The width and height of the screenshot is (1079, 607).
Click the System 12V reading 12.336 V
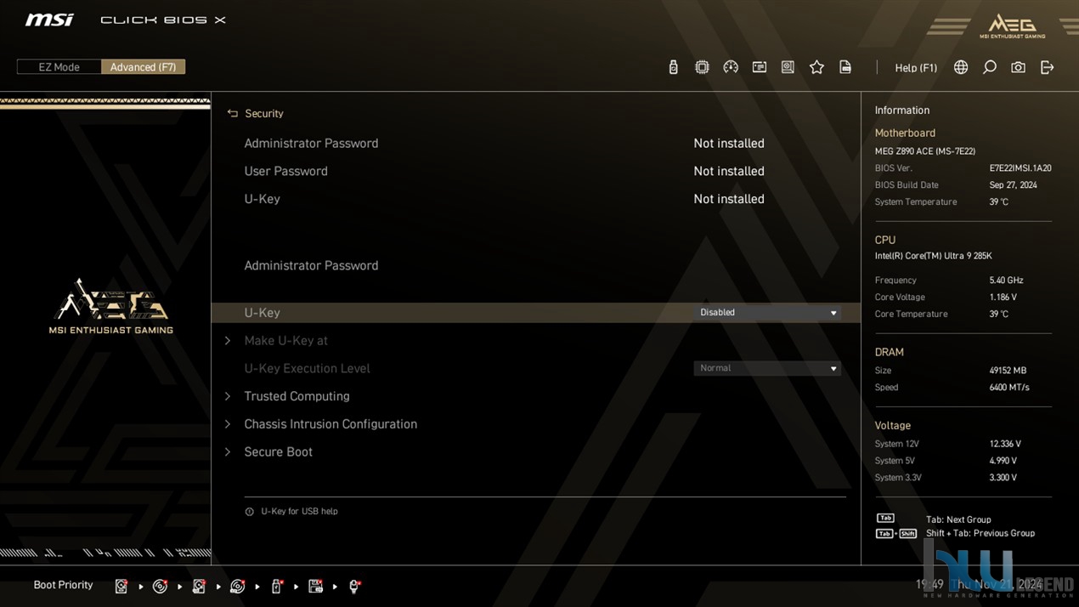pos(1006,444)
